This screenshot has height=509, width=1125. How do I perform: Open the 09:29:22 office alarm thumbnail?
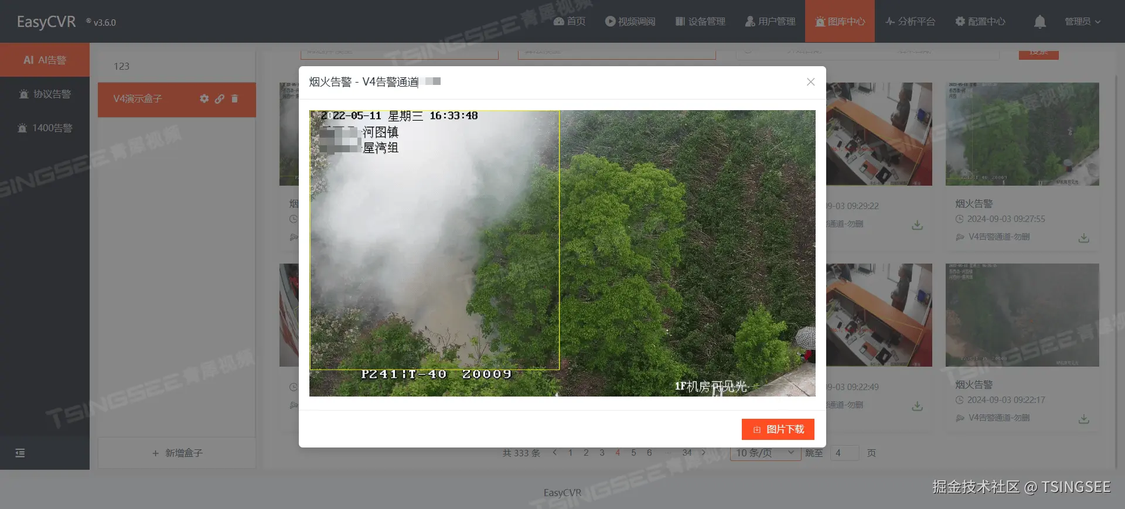879,134
